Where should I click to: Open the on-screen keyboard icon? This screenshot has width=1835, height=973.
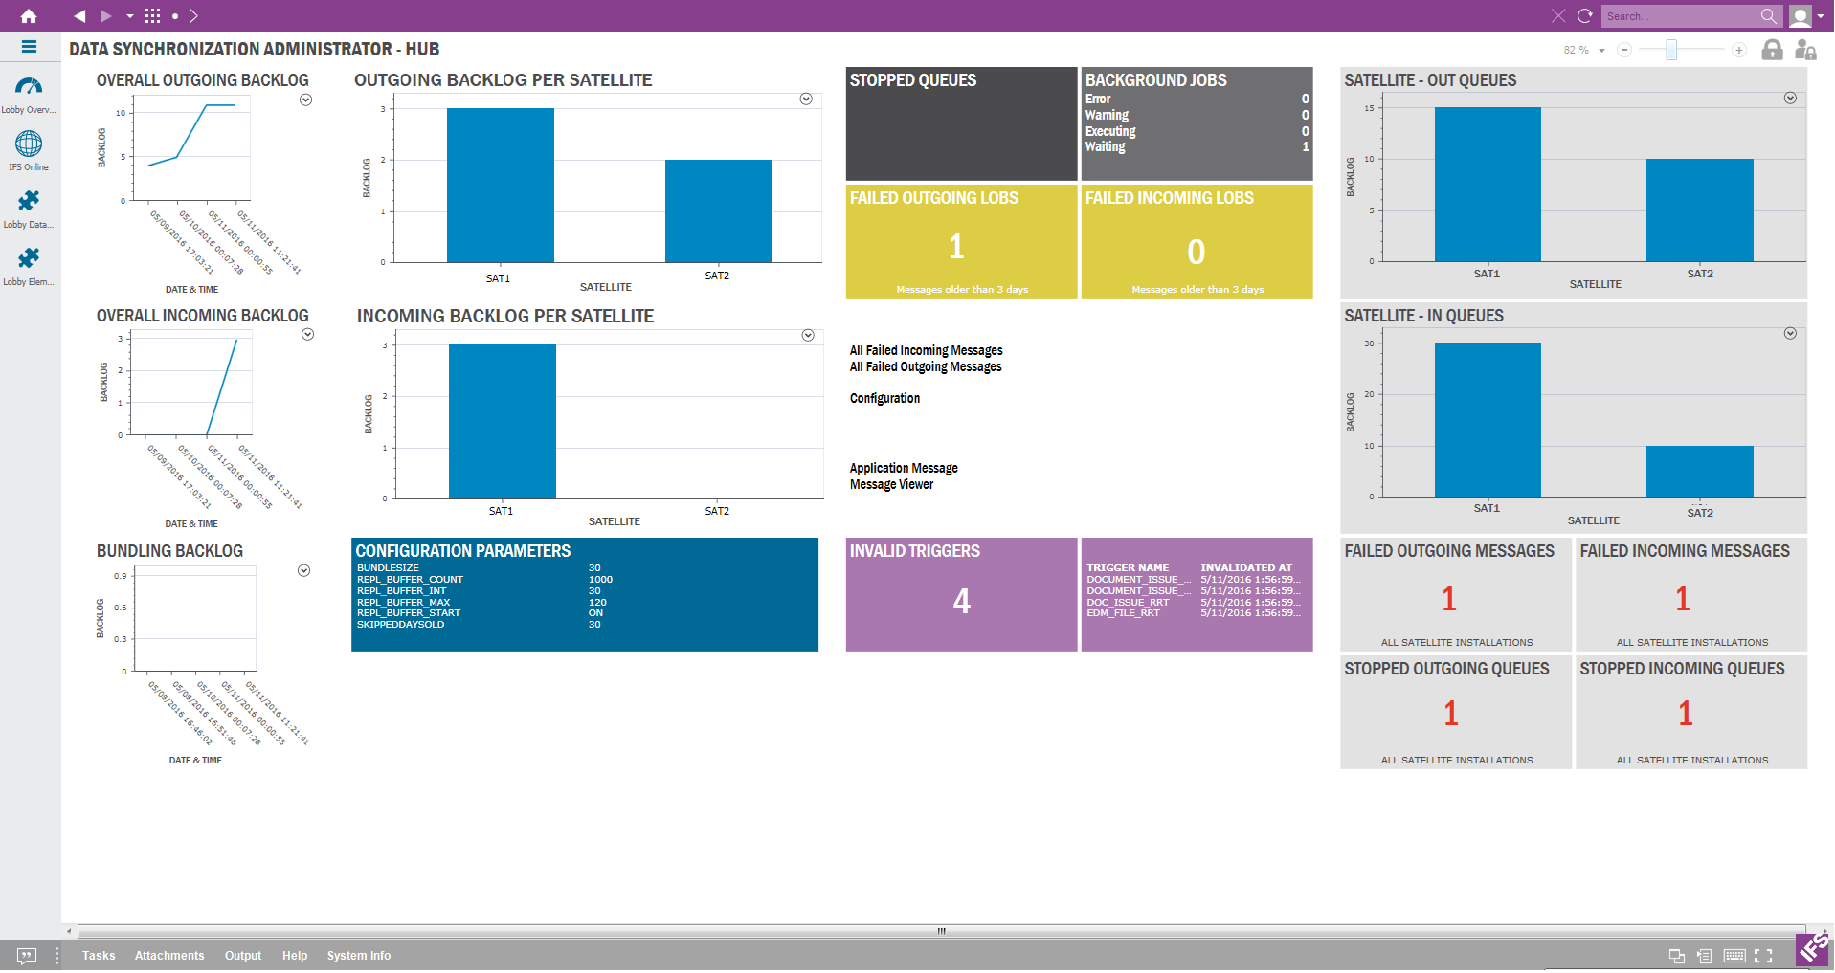(x=1734, y=956)
